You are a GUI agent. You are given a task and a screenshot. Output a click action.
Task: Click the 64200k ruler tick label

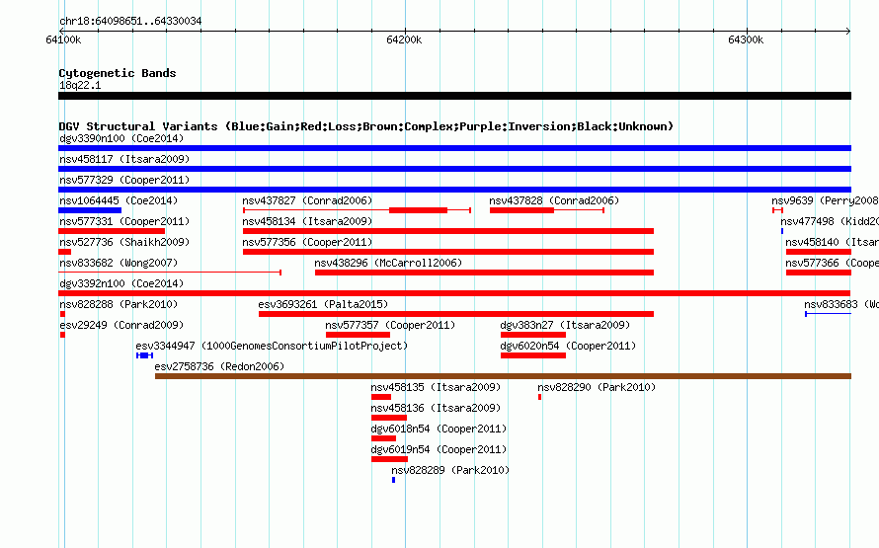[x=404, y=39]
